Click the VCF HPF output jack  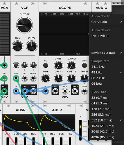[33, 91]
